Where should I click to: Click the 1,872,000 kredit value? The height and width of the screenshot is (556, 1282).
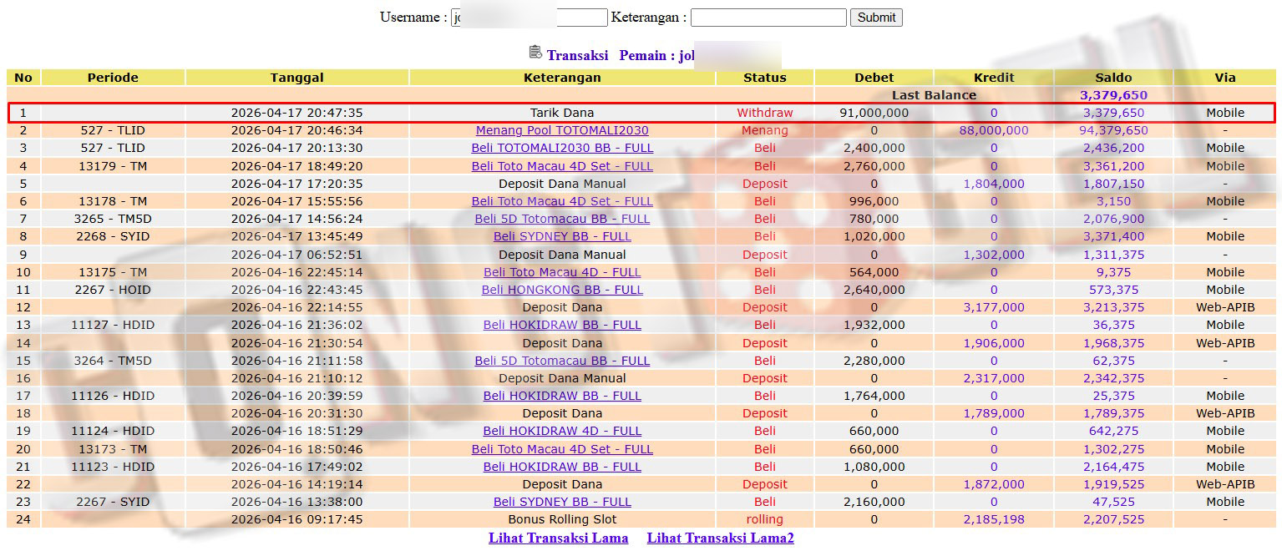click(994, 484)
